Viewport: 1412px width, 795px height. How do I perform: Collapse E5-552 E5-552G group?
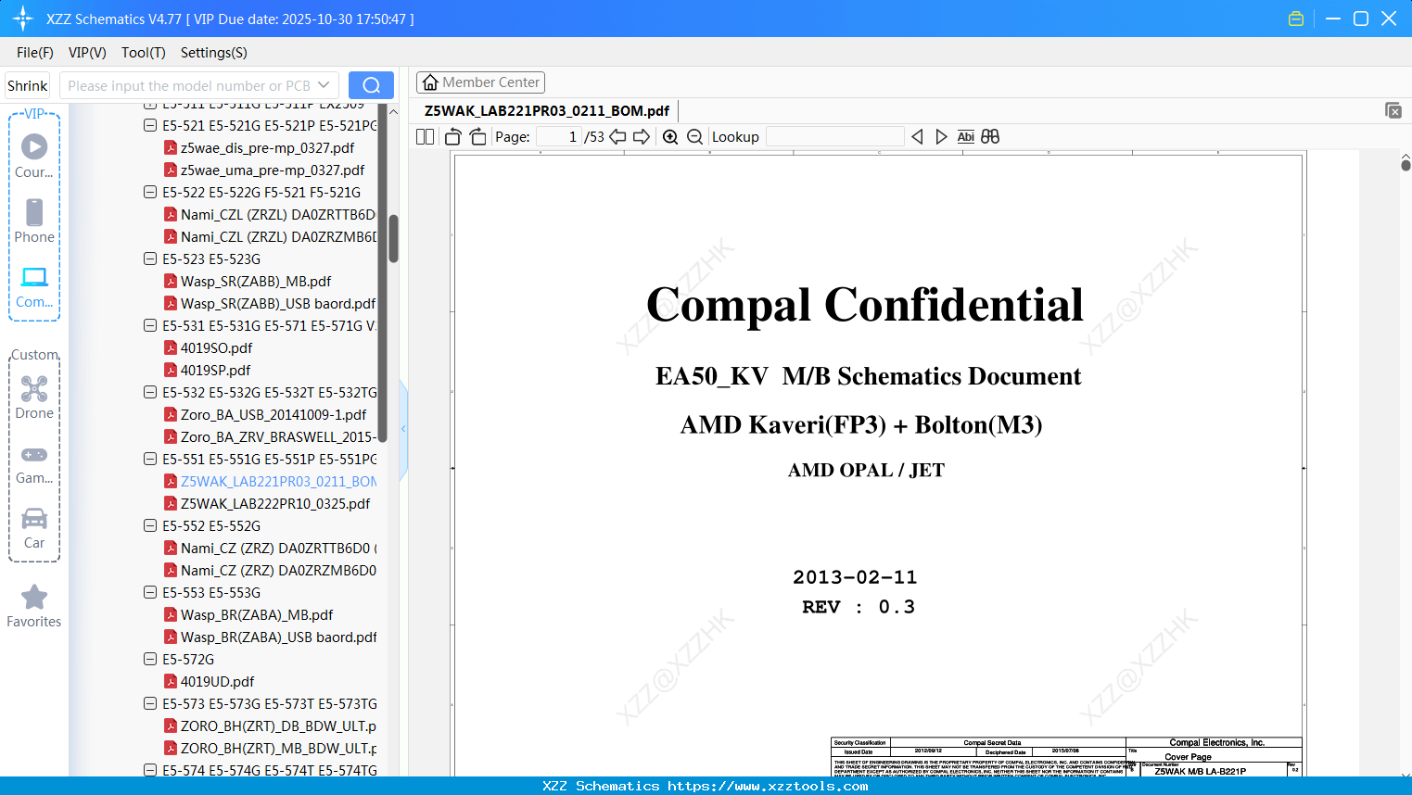click(150, 525)
